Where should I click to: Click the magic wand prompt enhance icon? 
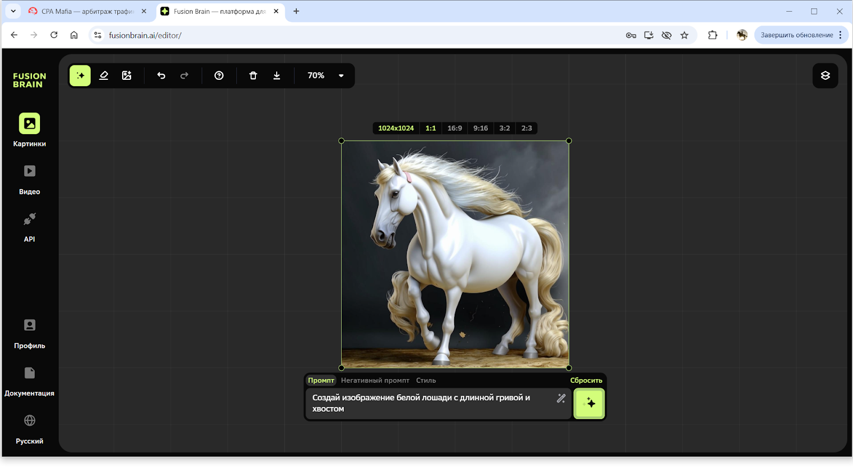[x=561, y=398]
